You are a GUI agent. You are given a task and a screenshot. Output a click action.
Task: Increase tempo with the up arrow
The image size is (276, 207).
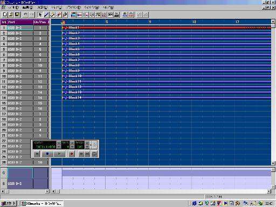[87, 143]
